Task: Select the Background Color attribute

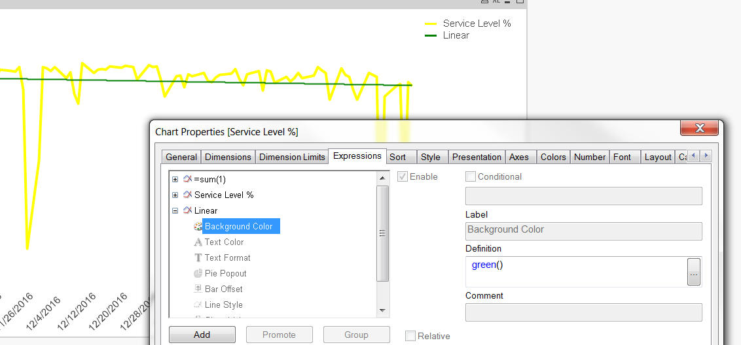Action: click(241, 227)
